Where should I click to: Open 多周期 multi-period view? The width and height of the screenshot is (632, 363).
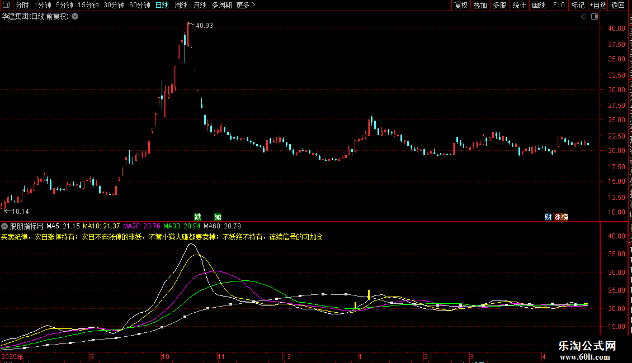click(221, 5)
